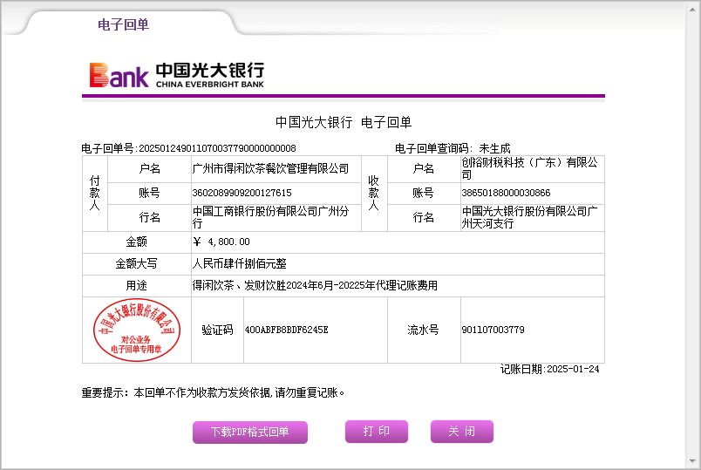The height and width of the screenshot is (470, 701).
Task: Click the 打印 button
Action: point(376,432)
